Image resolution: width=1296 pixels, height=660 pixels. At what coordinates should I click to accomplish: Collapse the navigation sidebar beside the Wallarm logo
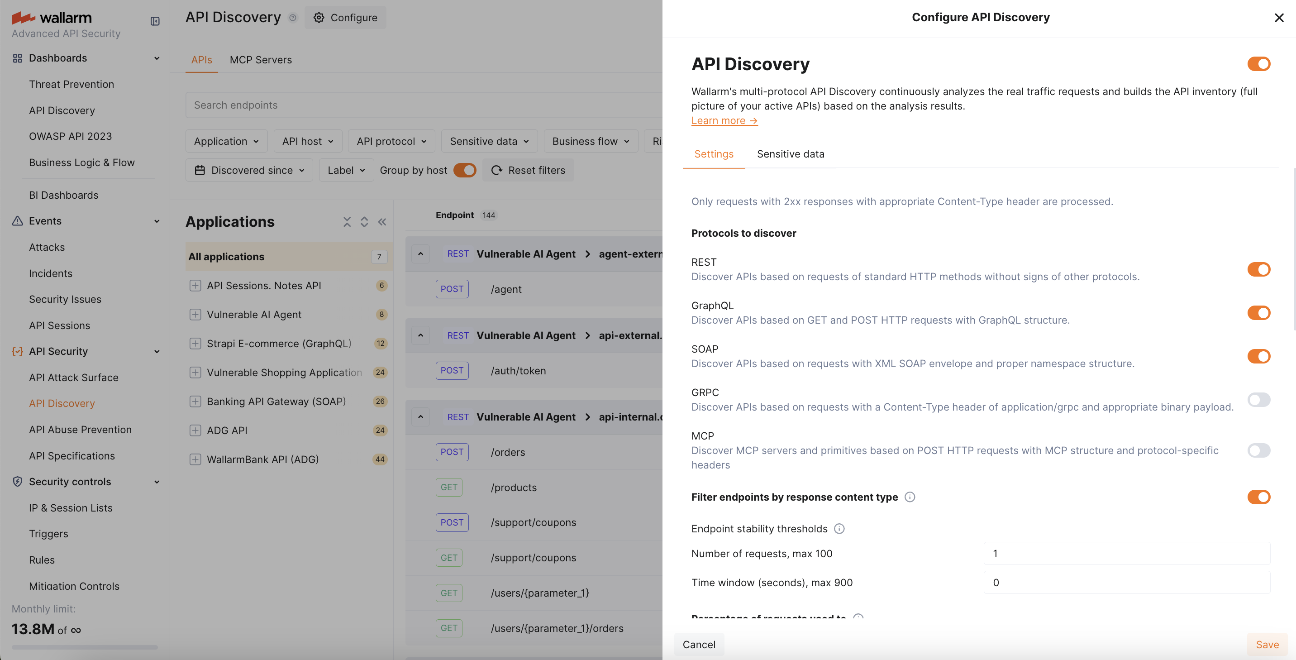click(154, 21)
